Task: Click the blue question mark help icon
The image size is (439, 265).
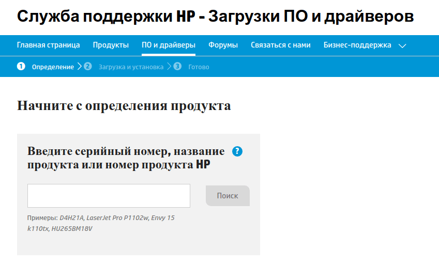Action: (237, 151)
